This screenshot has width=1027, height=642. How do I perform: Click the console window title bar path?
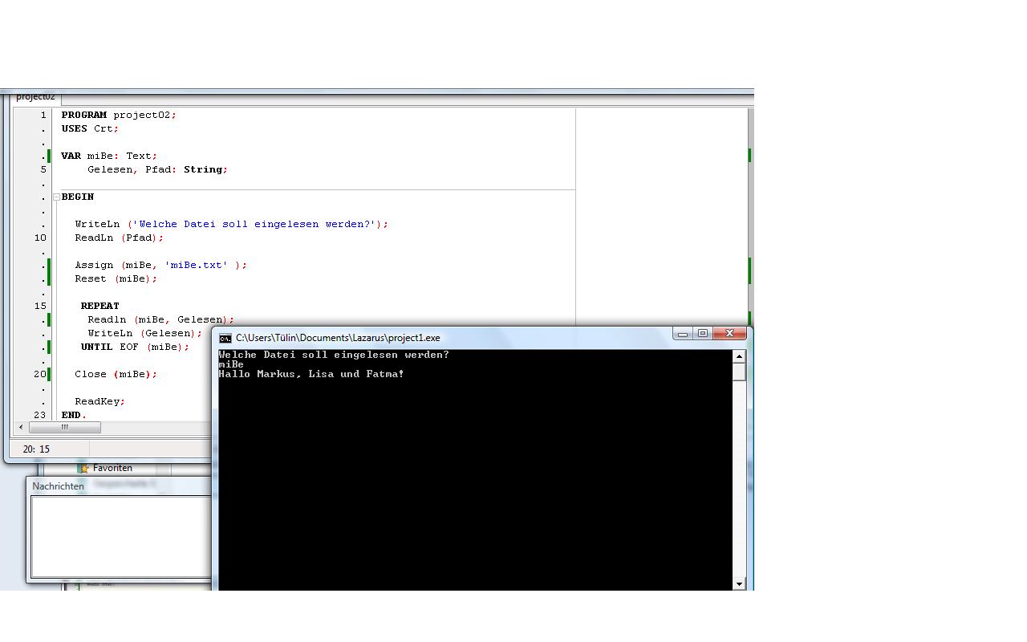(x=338, y=338)
